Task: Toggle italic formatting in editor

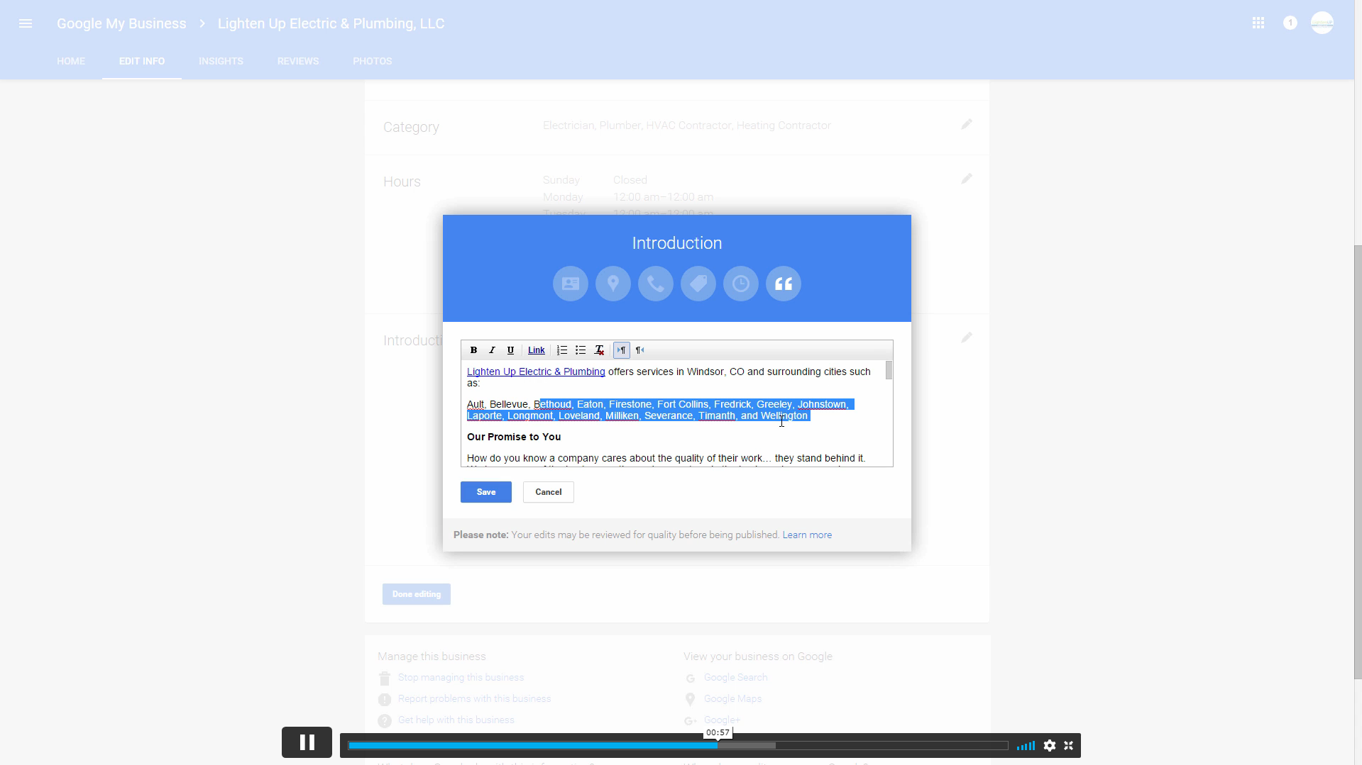Action: pyautogui.click(x=492, y=350)
